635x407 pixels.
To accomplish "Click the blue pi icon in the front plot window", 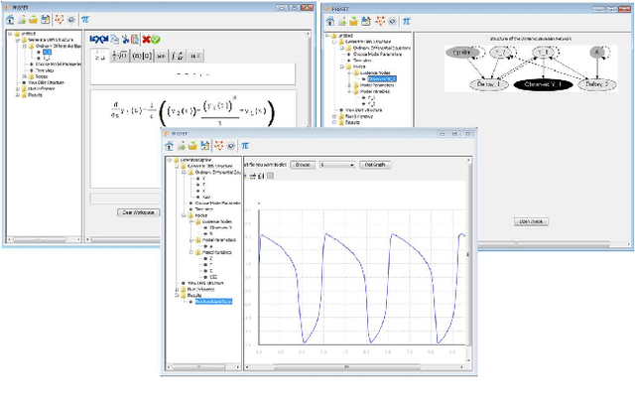I will [245, 146].
